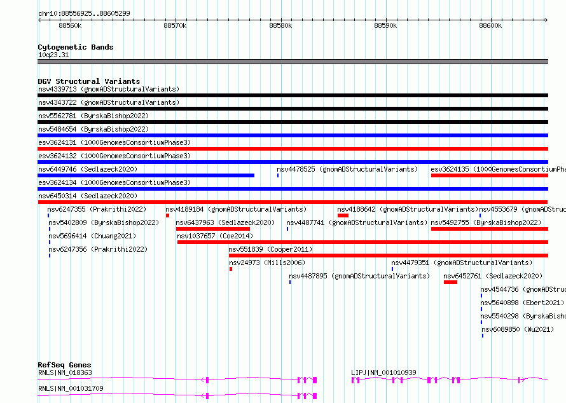Click the Cytogenetic Bands track title

pos(76,47)
